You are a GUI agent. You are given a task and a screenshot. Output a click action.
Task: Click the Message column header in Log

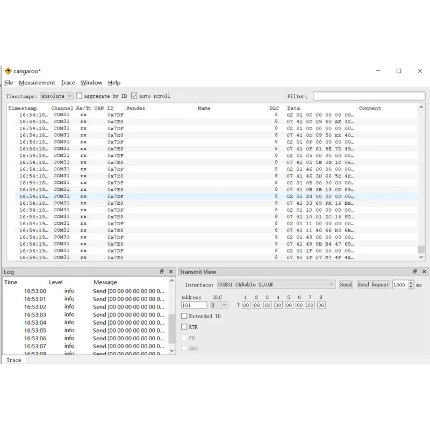tap(130, 282)
